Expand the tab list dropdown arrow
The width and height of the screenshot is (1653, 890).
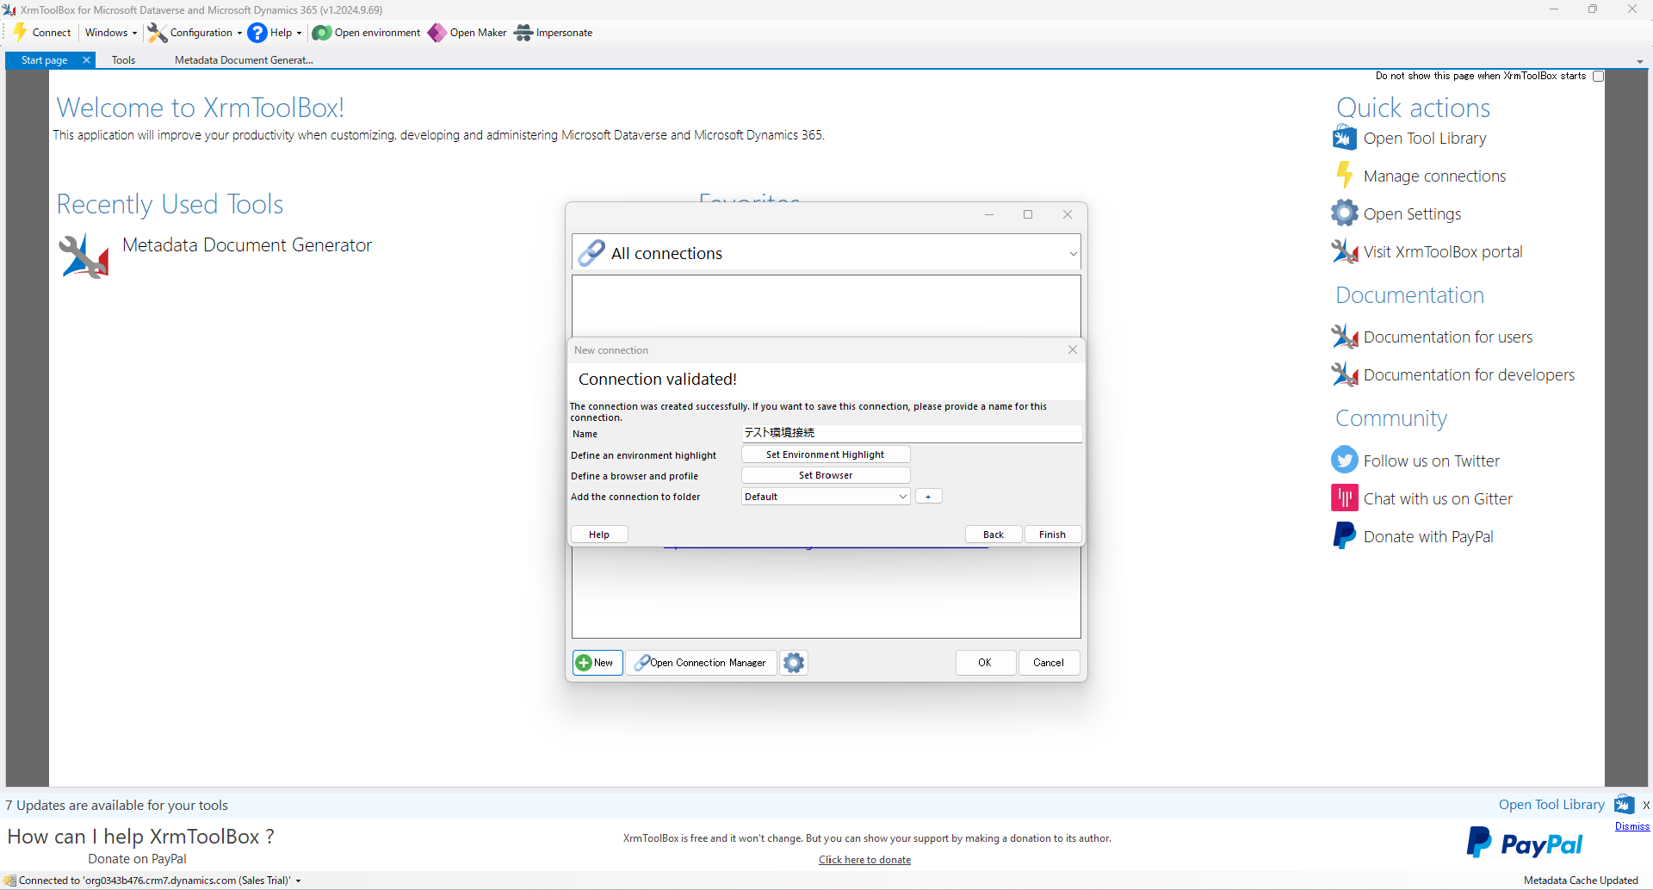pyautogui.click(x=1640, y=62)
